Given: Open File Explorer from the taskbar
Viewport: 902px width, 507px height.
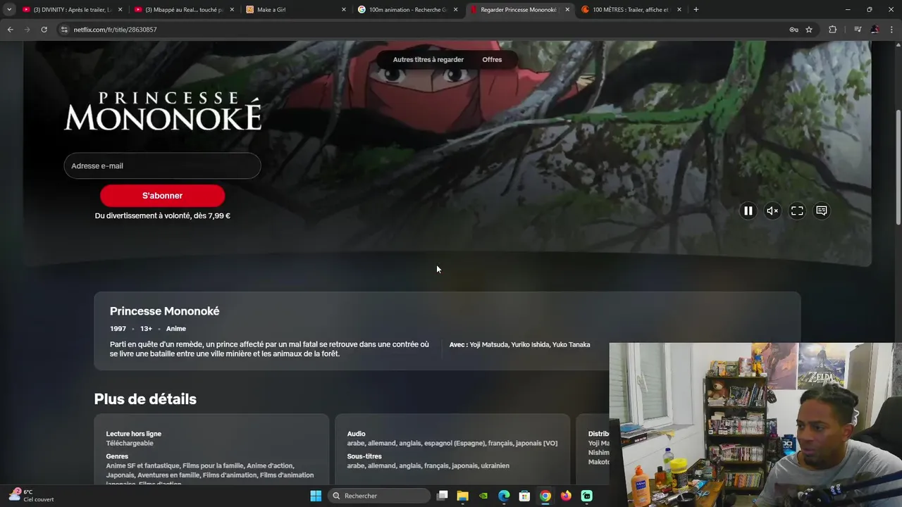Looking at the screenshot, I should (463, 496).
